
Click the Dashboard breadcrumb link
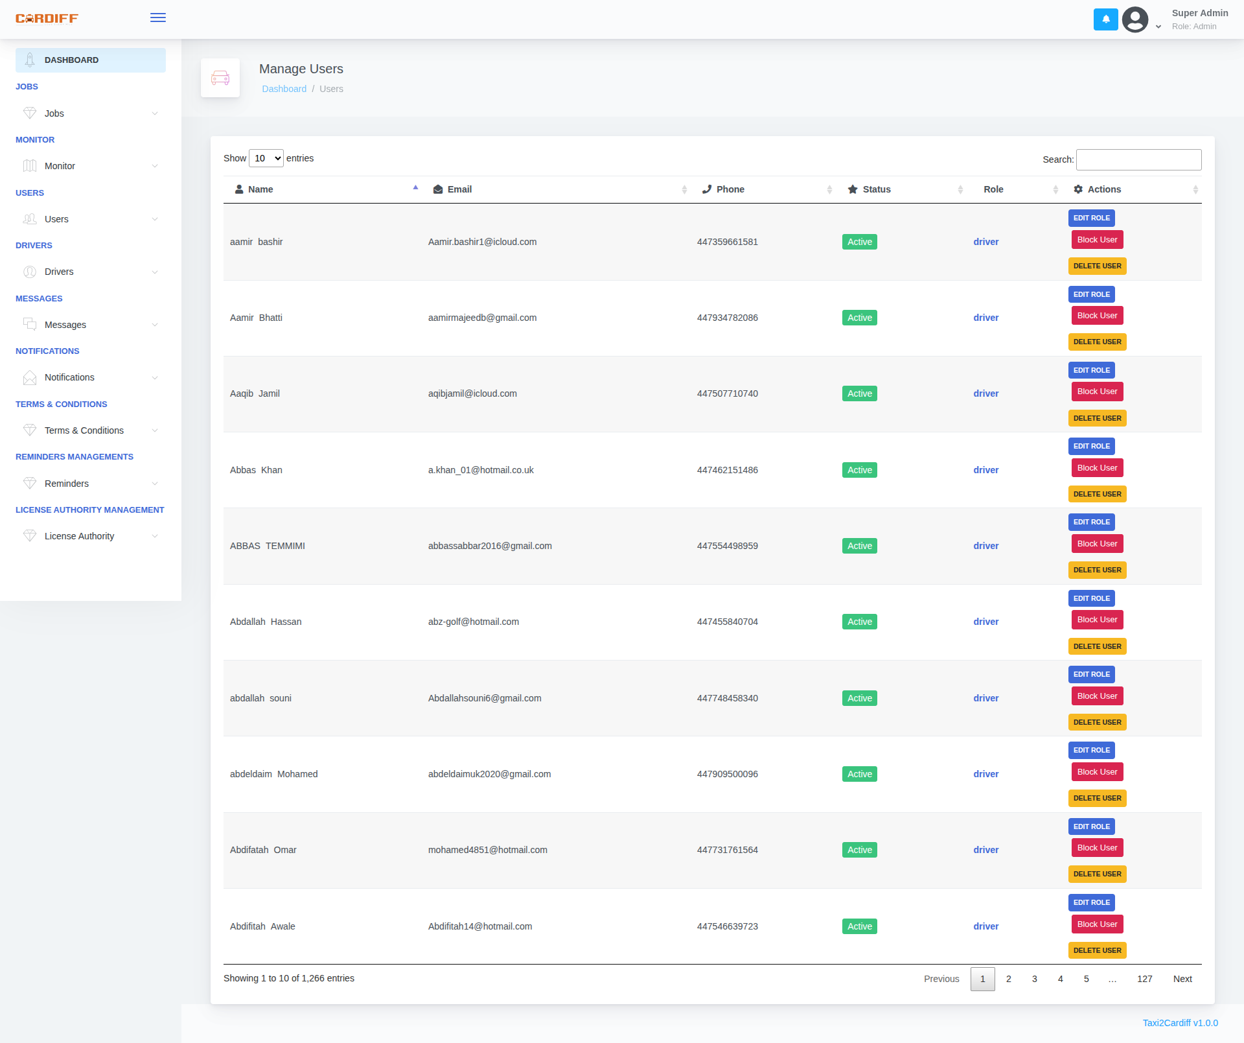[284, 89]
